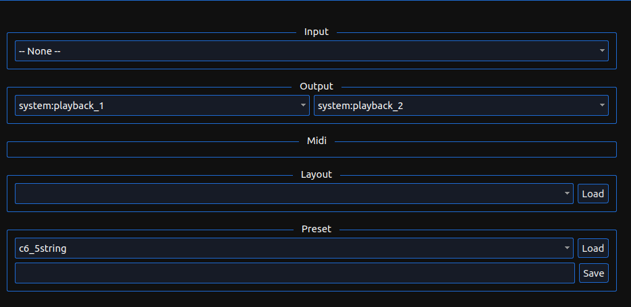The image size is (631, 307).
Task: Click the empty Midi section box
Action: click(311, 149)
